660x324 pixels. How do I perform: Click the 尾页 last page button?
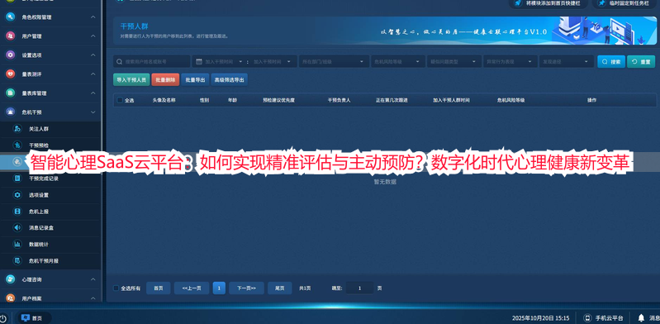280,288
